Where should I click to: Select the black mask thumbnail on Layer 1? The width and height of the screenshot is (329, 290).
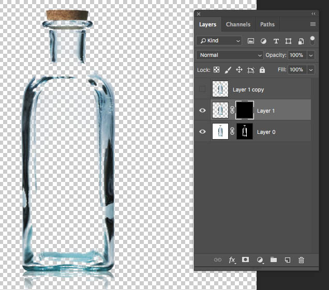(245, 110)
